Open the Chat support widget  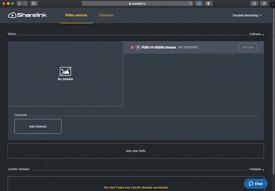[256, 184]
